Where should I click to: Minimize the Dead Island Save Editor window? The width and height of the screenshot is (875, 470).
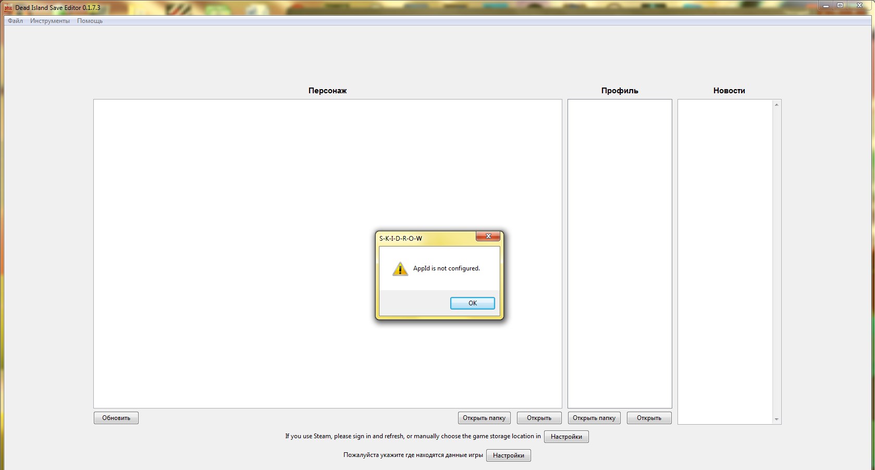coord(826,6)
